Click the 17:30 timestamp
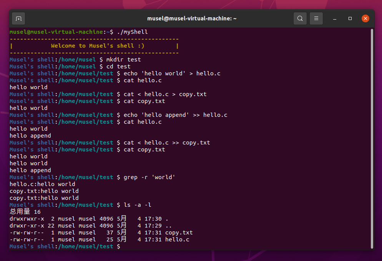This screenshot has width=382, height=261. coord(153,219)
